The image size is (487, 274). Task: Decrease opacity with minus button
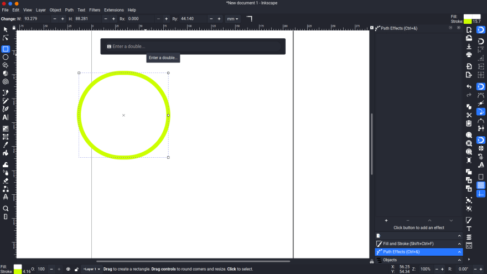click(51, 270)
